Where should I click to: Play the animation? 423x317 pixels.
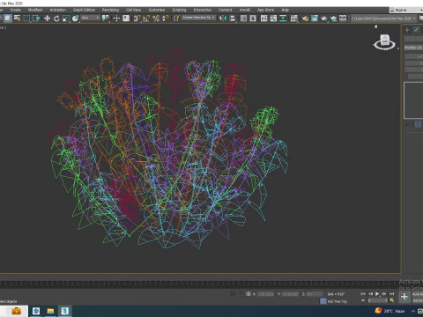377,293
